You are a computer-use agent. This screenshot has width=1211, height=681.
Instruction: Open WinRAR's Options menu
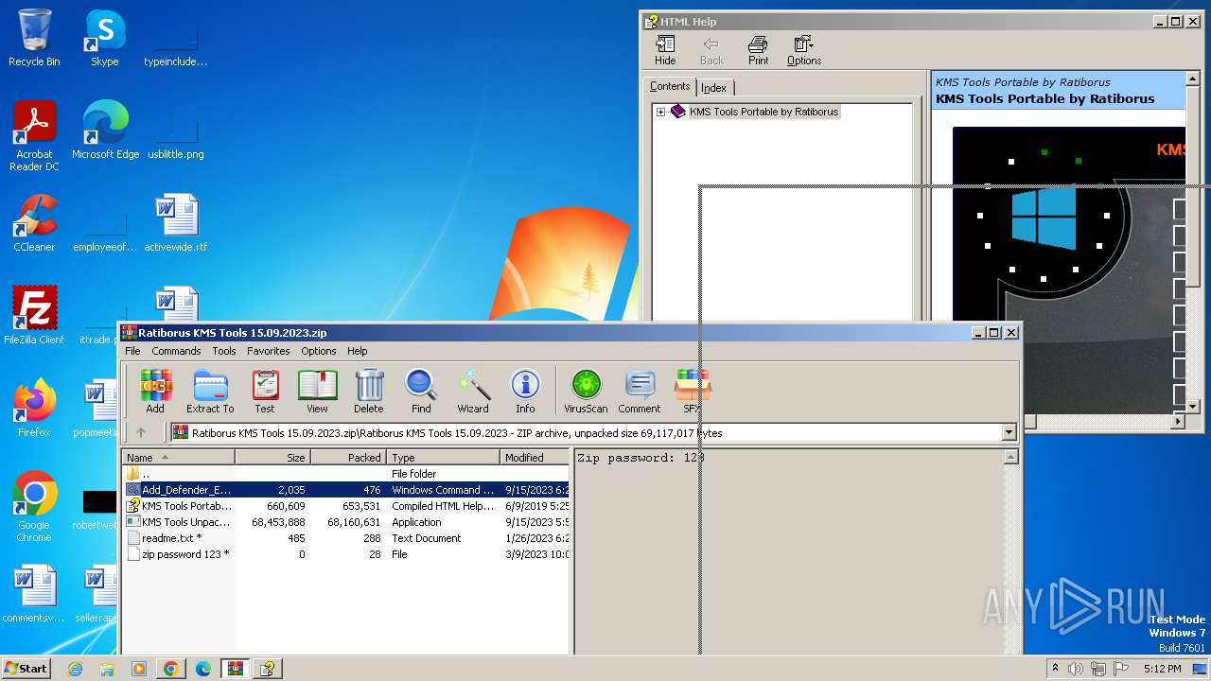point(319,351)
